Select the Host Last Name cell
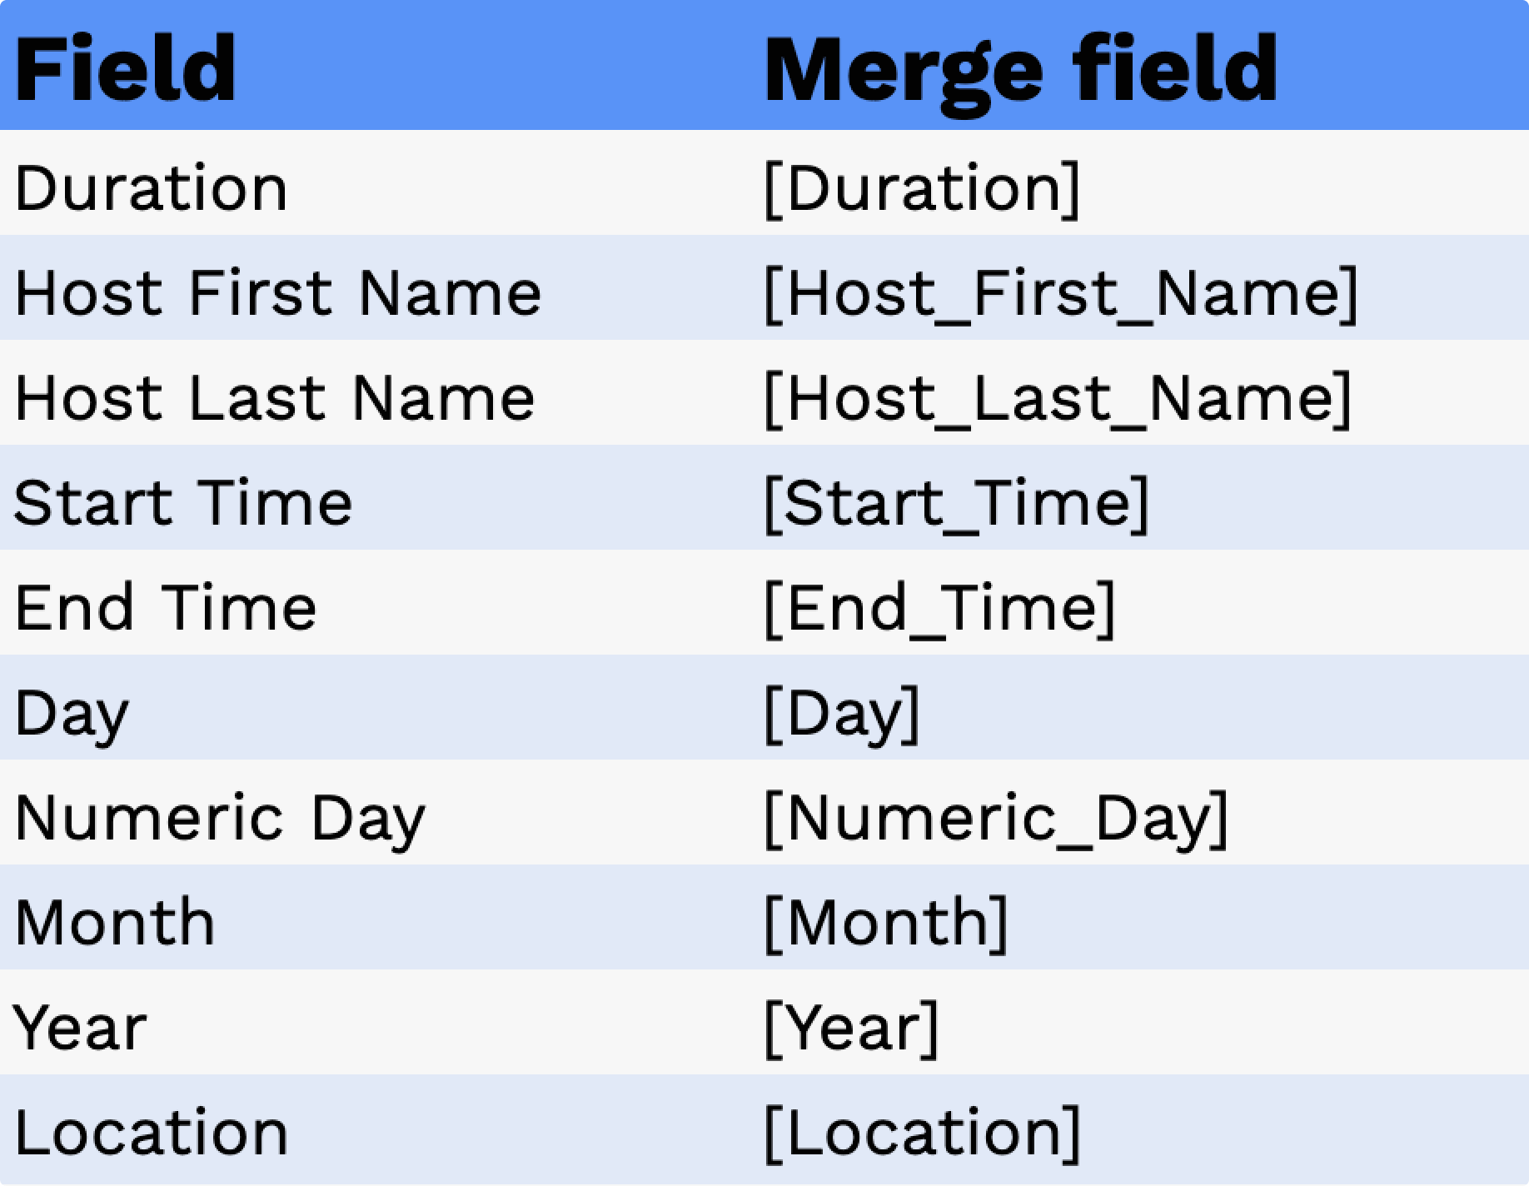 [x=275, y=398]
